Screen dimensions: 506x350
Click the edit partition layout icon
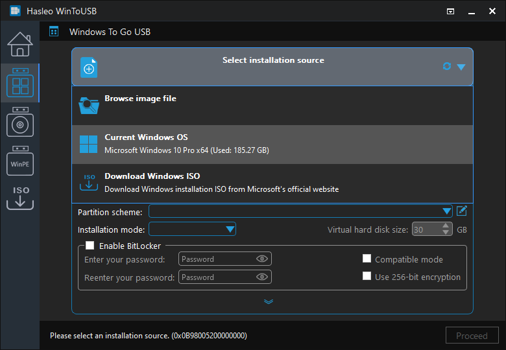tap(462, 211)
